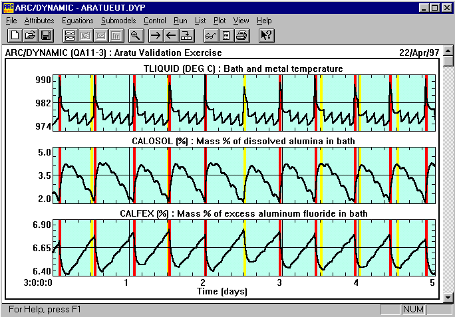
Task: Open the hierarchy tree toolbar icon
Action: (187, 35)
